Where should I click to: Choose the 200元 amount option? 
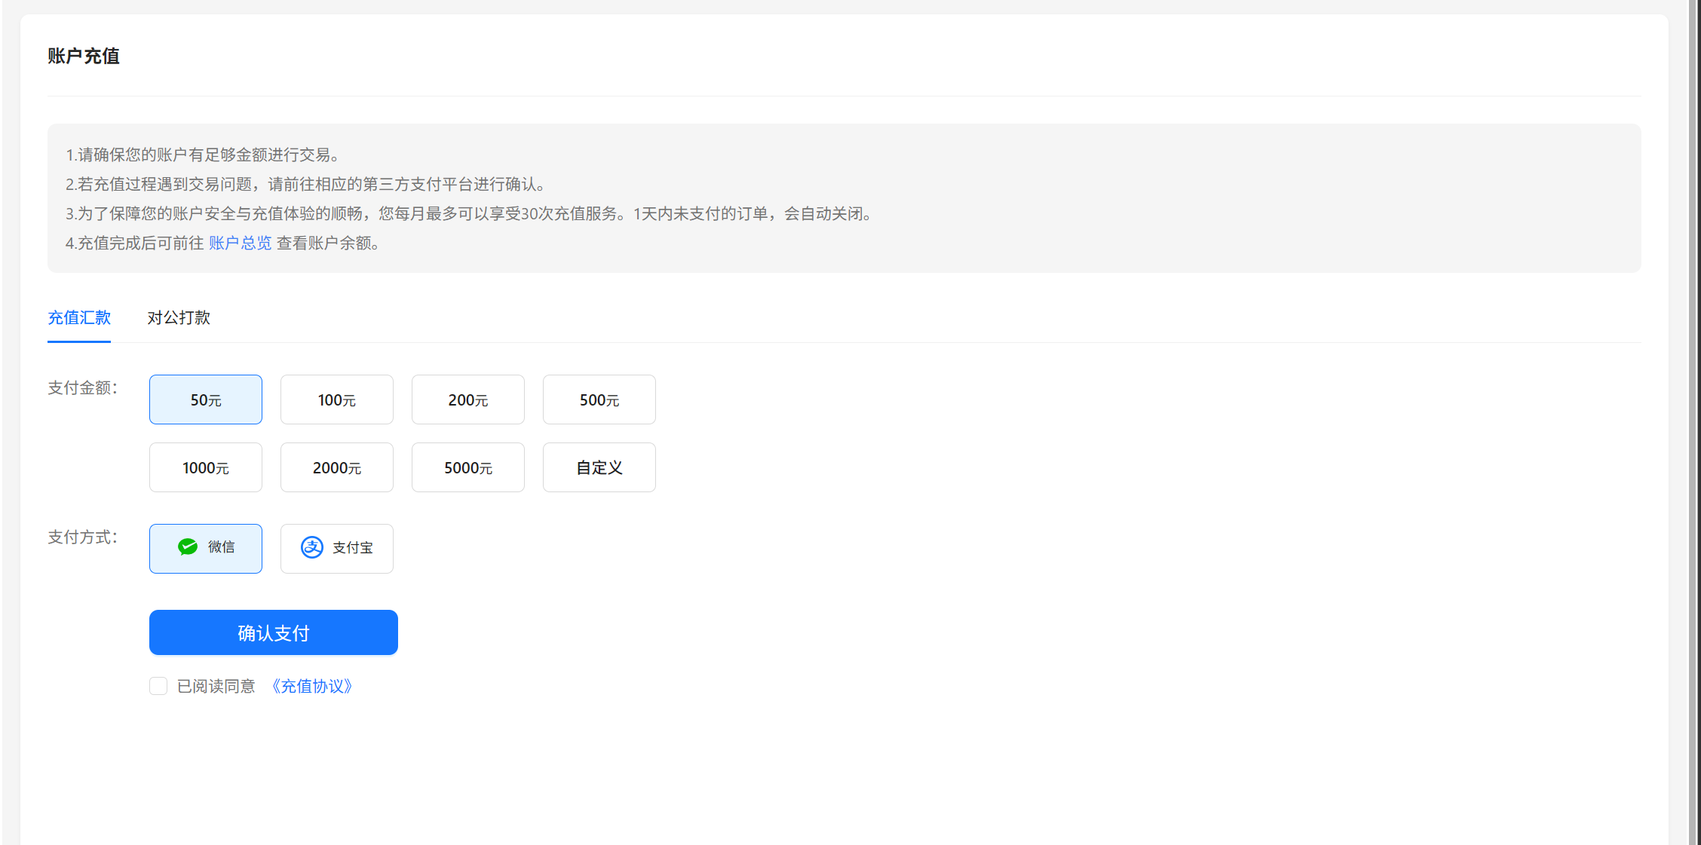(x=468, y=400)
